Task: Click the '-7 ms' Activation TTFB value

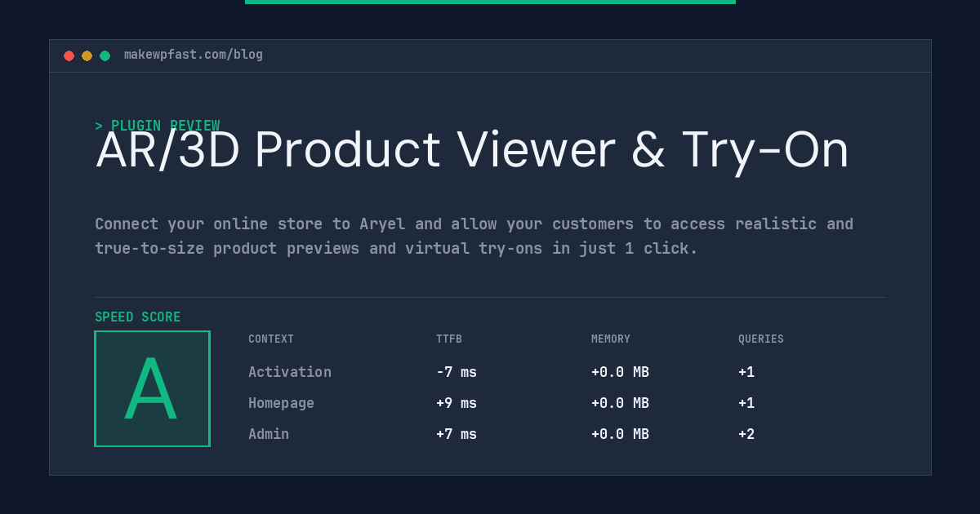Action: (457, 372)
